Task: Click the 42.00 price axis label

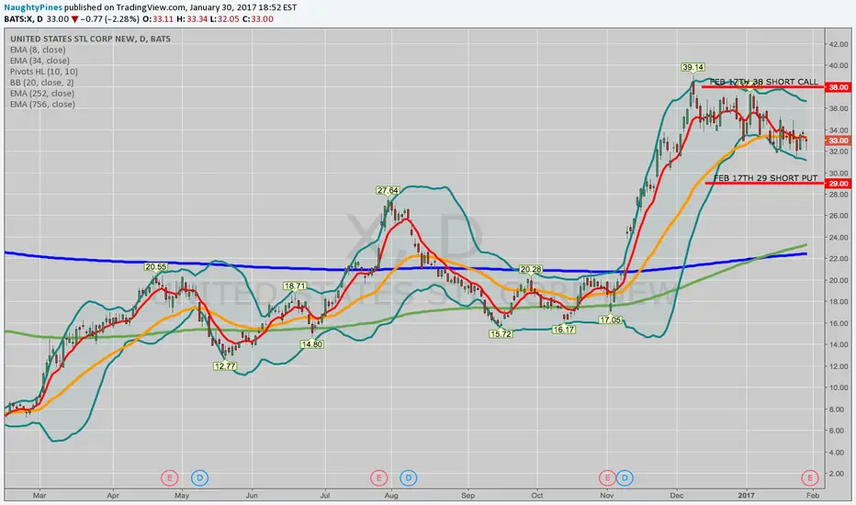Action: pyautogui.click(x=838, y=44)
